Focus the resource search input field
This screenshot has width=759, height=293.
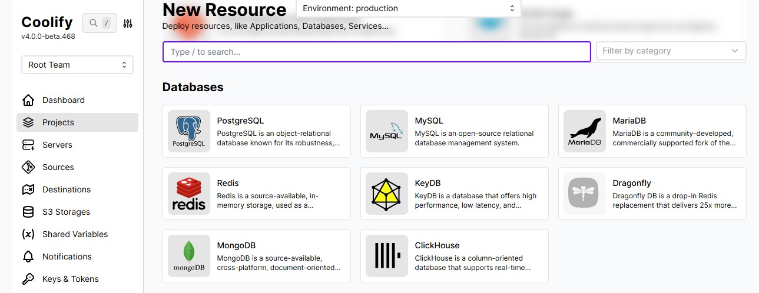pyautogui.click(x=377, y=52)
